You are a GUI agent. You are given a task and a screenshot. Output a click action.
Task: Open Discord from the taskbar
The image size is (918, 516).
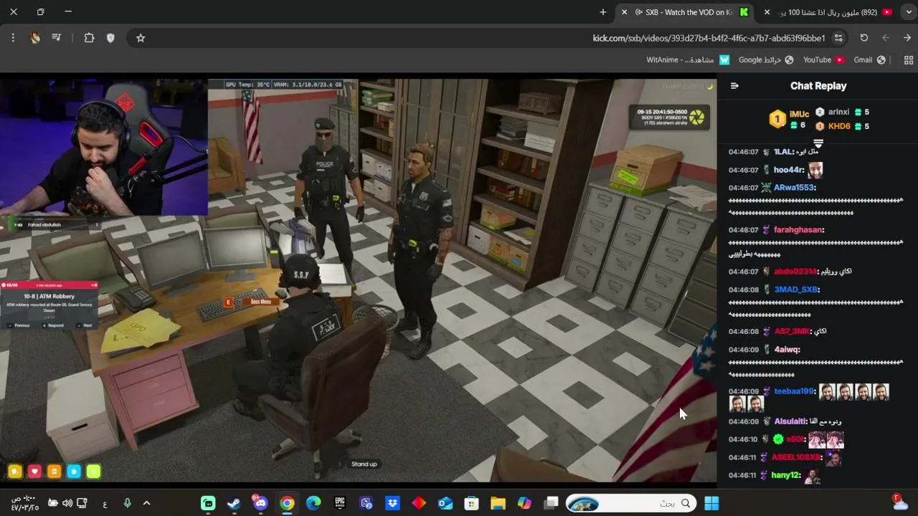(260, 503)
